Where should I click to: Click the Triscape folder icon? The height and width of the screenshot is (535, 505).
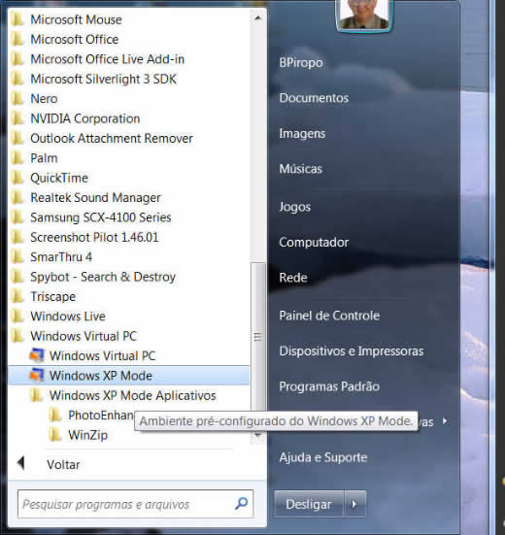(x=17, y=296)
